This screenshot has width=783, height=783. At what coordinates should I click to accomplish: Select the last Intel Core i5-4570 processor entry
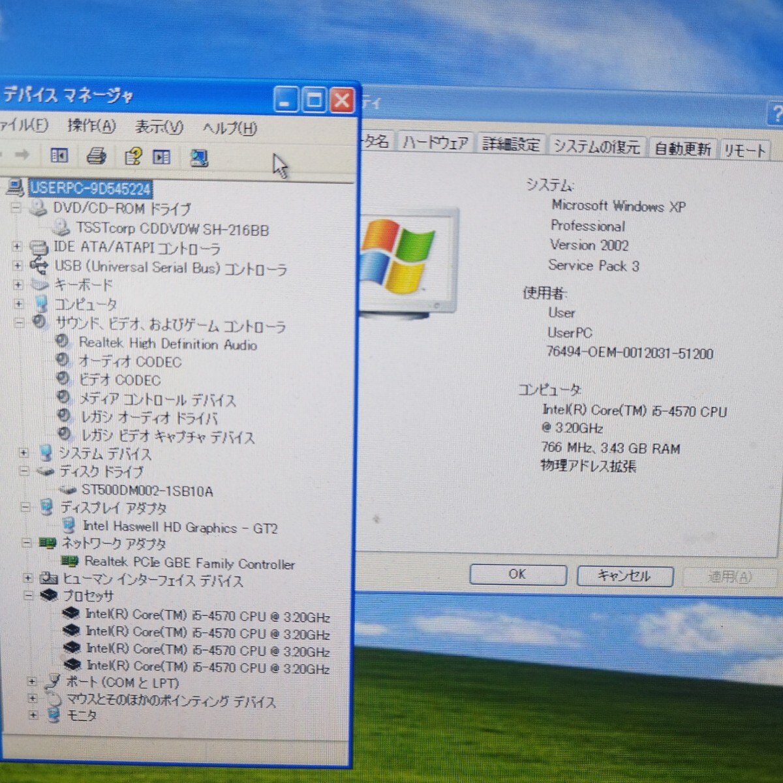pyautogui.click(x=208, y=666)
